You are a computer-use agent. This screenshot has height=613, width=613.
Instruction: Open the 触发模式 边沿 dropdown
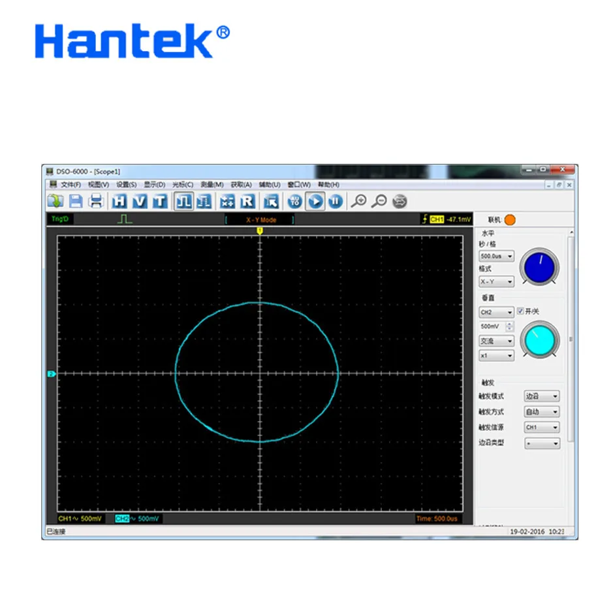click(x=542, y=396)
